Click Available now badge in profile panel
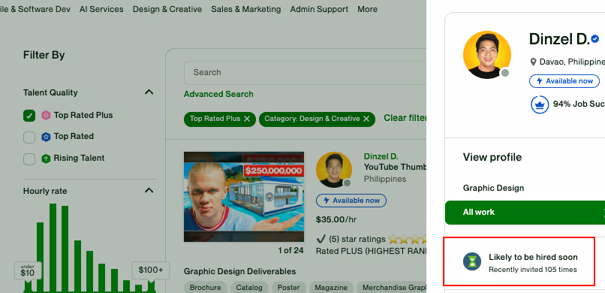 pyautogui.click(x=564, y=81)
